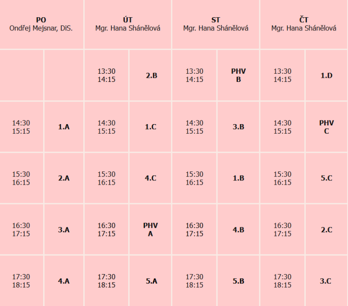Click the PHV A class cell
Image resolution: width=348 pixels, height=306 pixels.
(151, 230)
